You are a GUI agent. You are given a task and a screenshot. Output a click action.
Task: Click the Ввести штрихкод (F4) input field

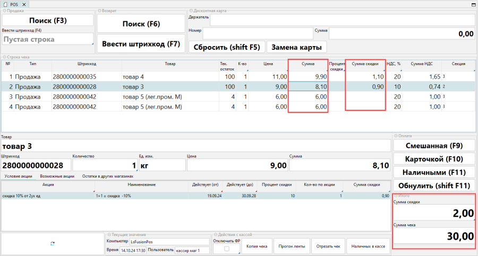pos(47,39)
